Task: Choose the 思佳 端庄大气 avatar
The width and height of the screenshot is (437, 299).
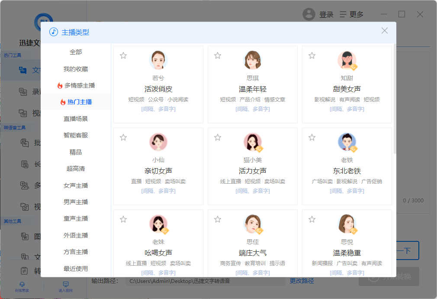Action: [253, 224]
